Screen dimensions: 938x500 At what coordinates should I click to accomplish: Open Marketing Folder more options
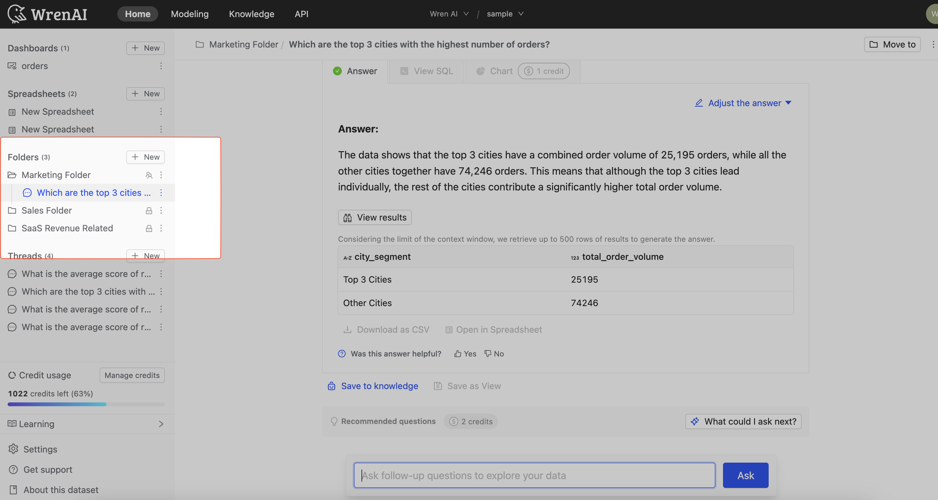point(161,175)
